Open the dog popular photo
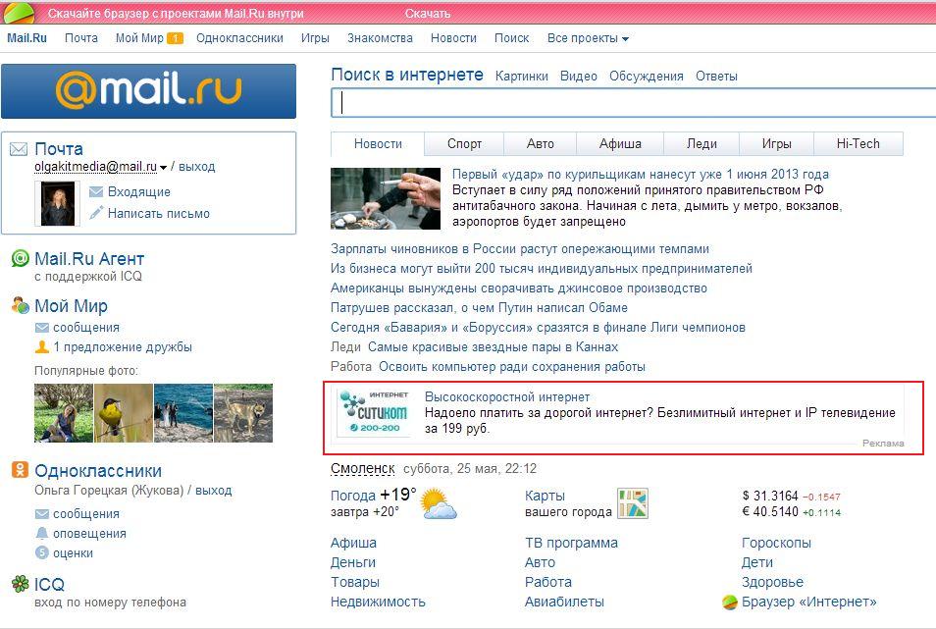The image size is (936, 629). pyautogui.click(x=243, y=413)
